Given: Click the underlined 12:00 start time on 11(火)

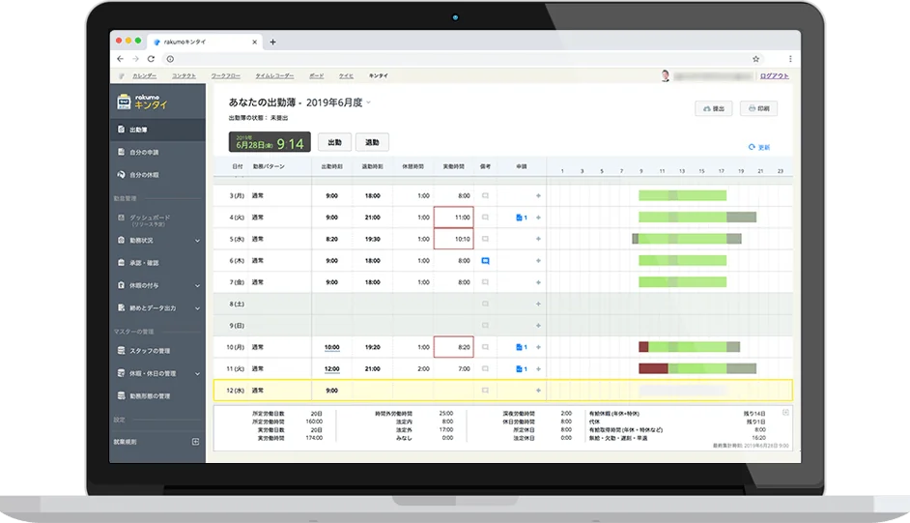Looking at the screenshot, I should [332, 369].
